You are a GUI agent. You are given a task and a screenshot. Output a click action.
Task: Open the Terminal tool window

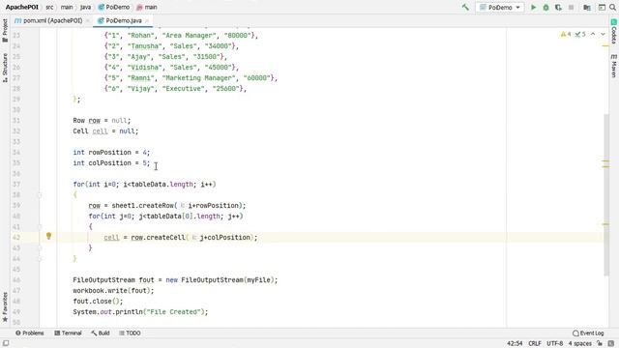68,333
